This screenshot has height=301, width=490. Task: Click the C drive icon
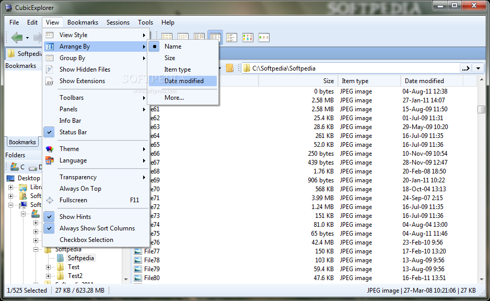tap(15, 167)
